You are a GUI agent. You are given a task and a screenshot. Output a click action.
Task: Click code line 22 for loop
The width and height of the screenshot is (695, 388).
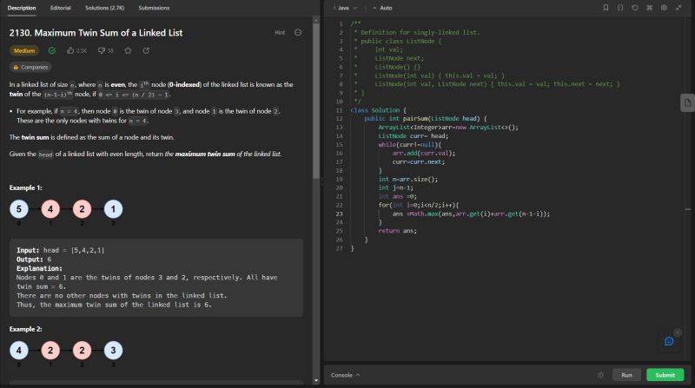419,205
